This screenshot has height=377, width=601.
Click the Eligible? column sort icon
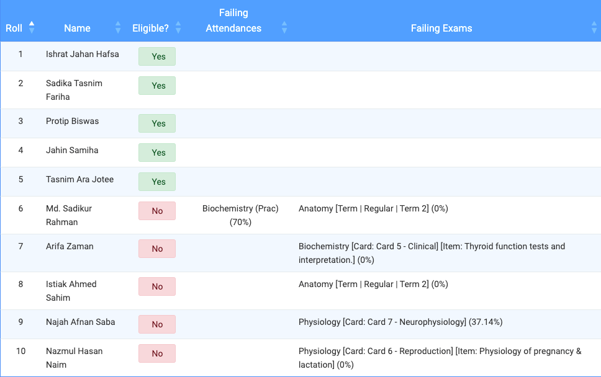point(178,27)
